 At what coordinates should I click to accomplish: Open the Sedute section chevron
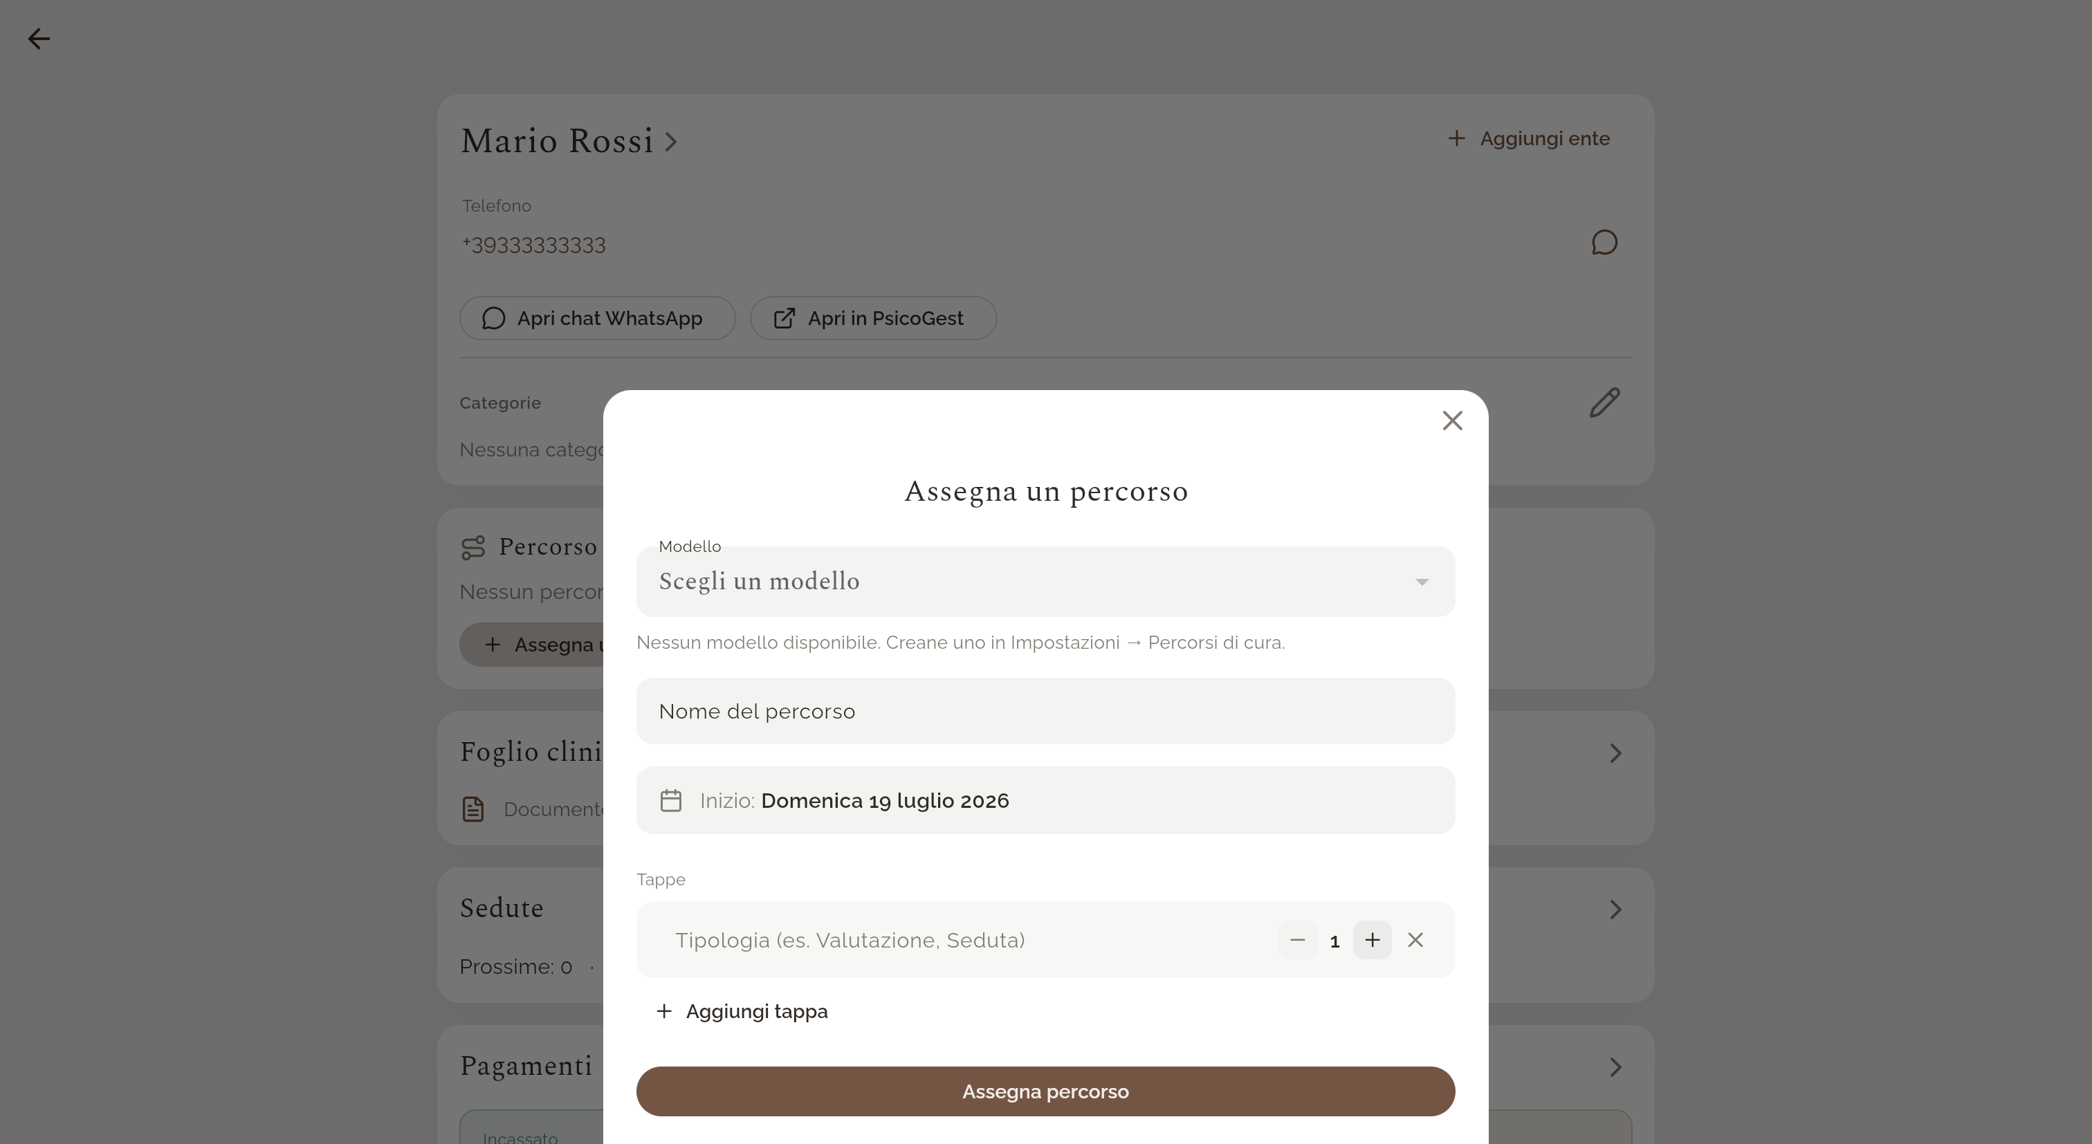pyautogui.click(x=1615, y=910)
